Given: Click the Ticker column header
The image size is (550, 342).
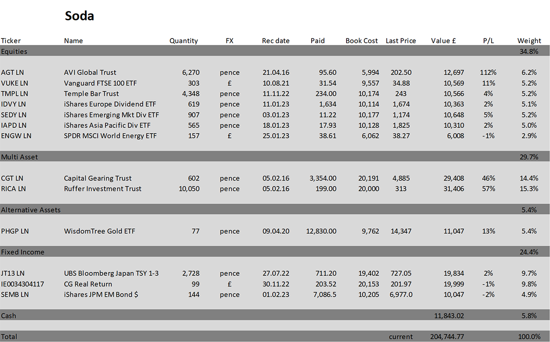Looking at the screenshot, I should point(11,41).
